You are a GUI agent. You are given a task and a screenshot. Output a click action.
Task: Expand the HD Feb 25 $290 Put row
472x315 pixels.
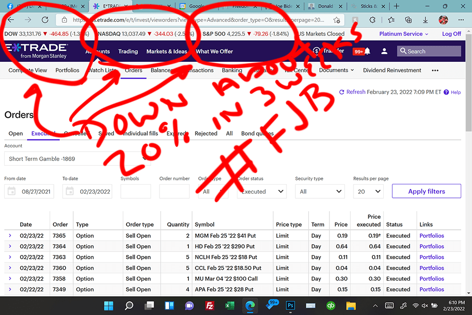[10, 247]
